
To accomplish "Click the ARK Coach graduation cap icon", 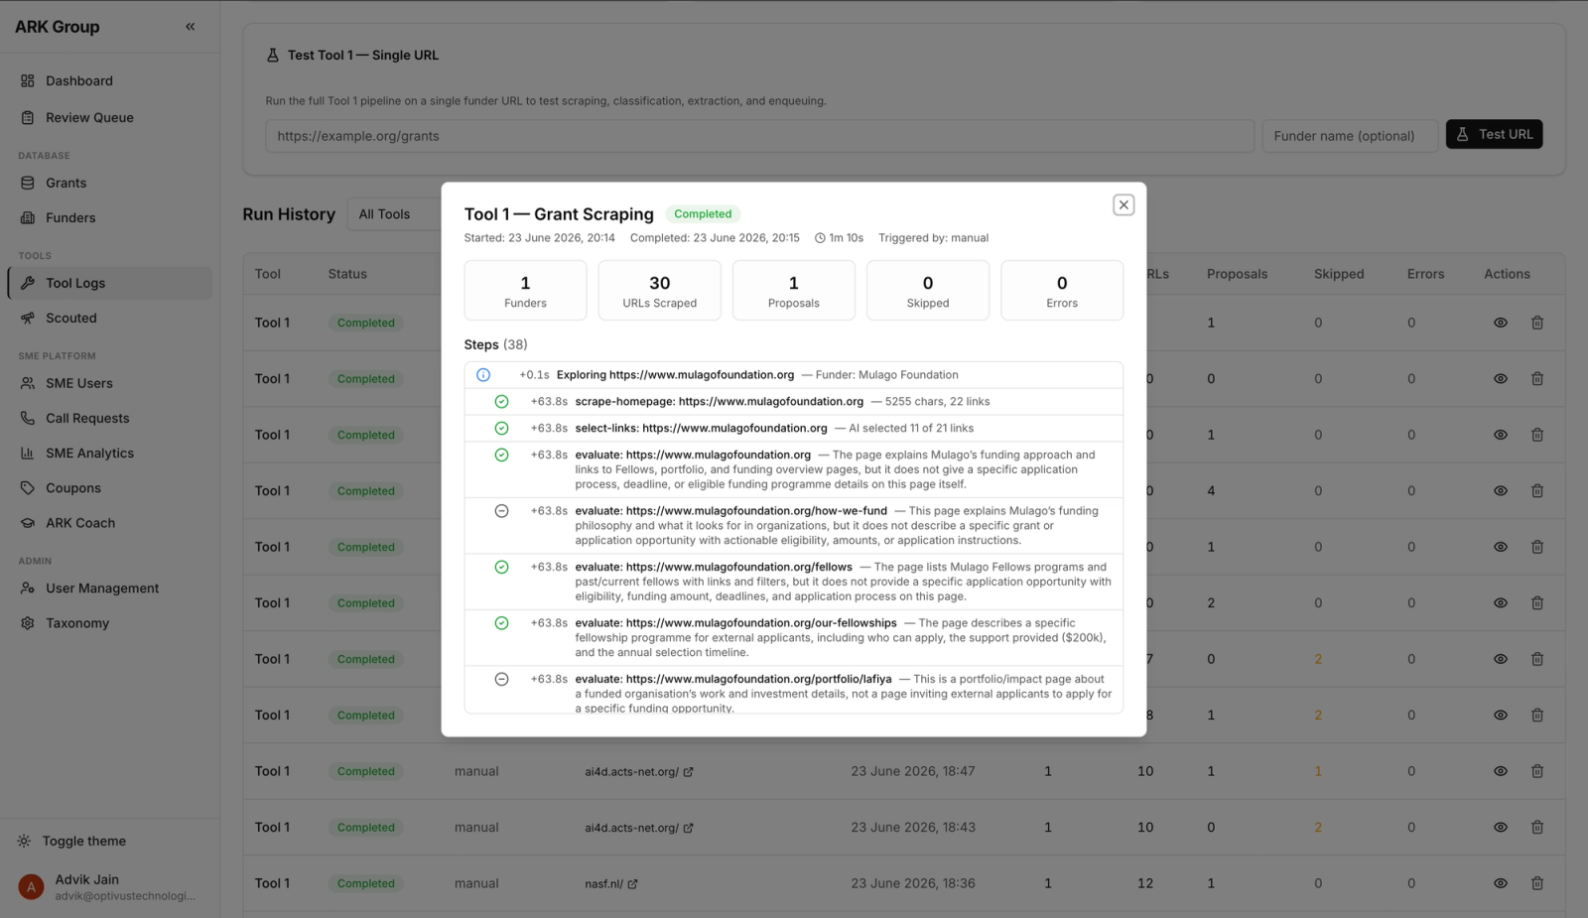I will tap(28, 523).
